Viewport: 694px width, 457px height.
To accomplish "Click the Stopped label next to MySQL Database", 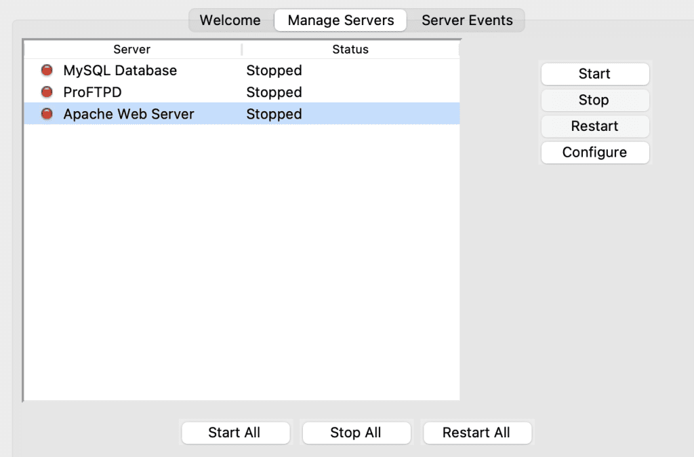I will coord(274,71).
